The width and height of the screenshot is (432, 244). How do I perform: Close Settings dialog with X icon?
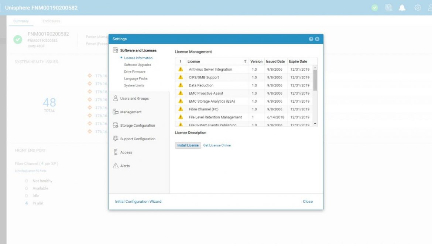coord(317,39)
